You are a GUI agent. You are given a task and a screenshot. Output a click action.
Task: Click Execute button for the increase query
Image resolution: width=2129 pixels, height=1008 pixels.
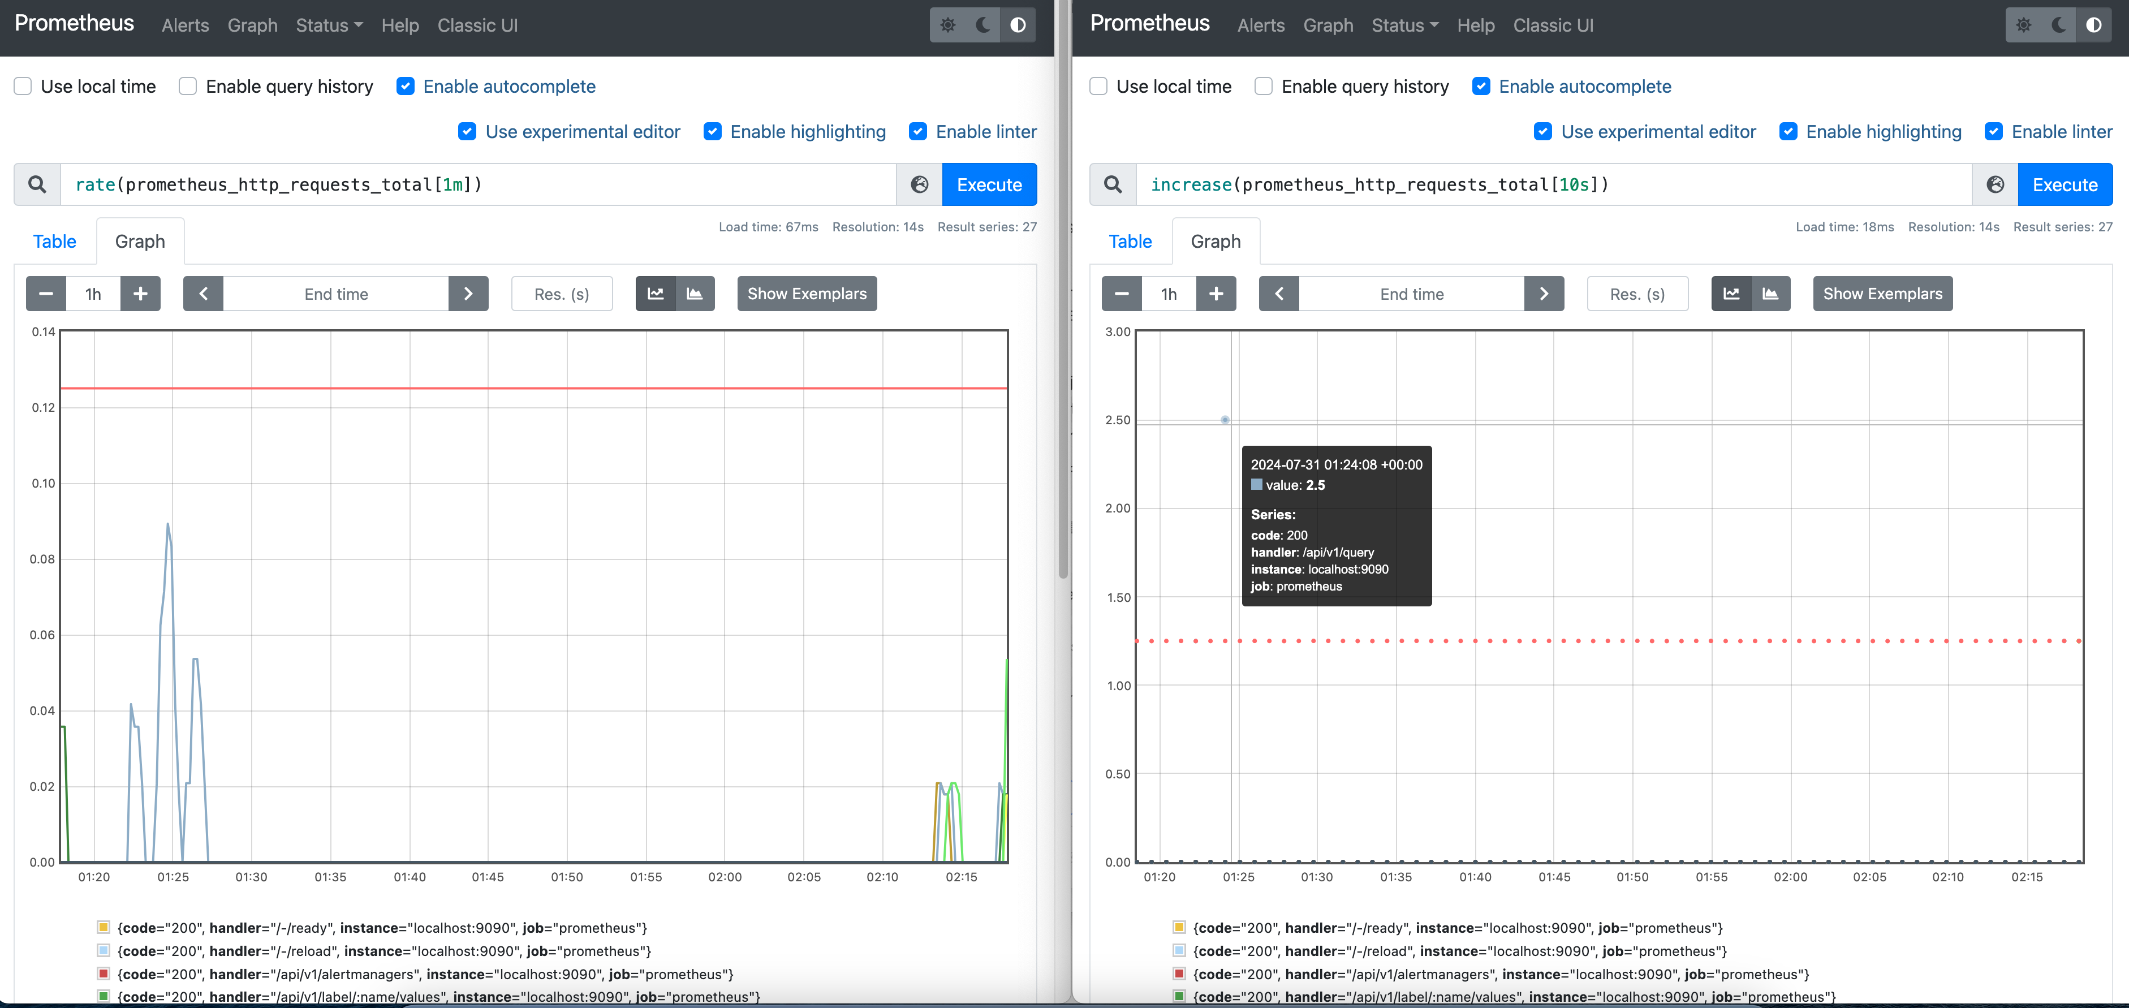point(2065,184)
